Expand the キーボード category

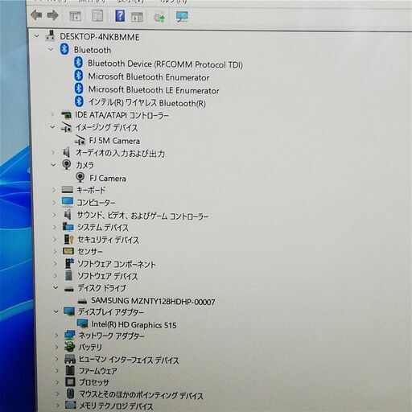54,190
